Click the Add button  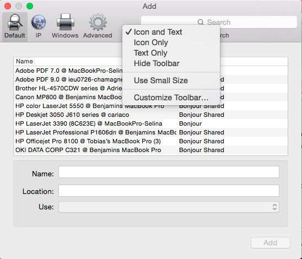[271, 242]
